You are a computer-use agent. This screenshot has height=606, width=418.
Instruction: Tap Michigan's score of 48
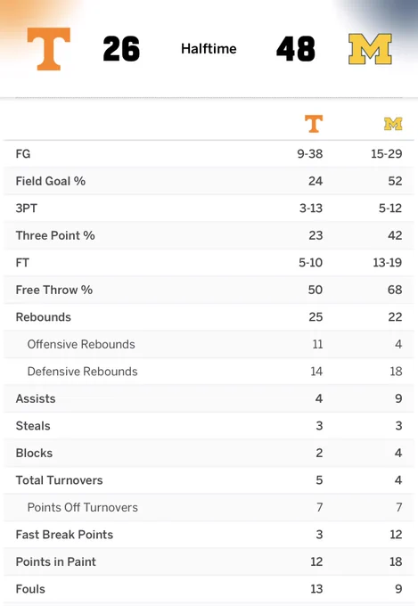point(296,49)
